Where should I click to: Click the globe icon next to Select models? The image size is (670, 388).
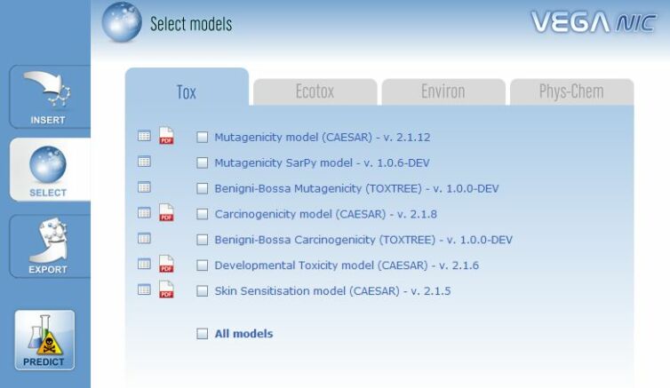click(122, 23)
